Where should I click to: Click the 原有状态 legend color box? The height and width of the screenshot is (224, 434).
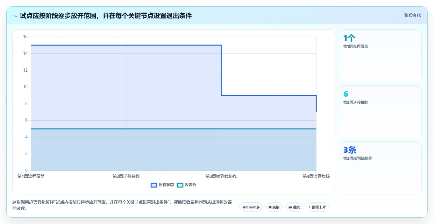(x=154, y=185)
